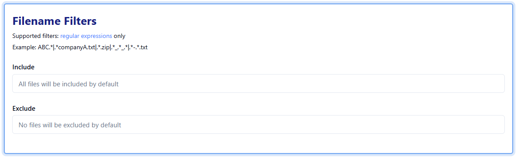The width and height of the screenshot is (517, 160).
Task: Click placeholder 'No files will be excluded by default'
Action: click(70, 125)
